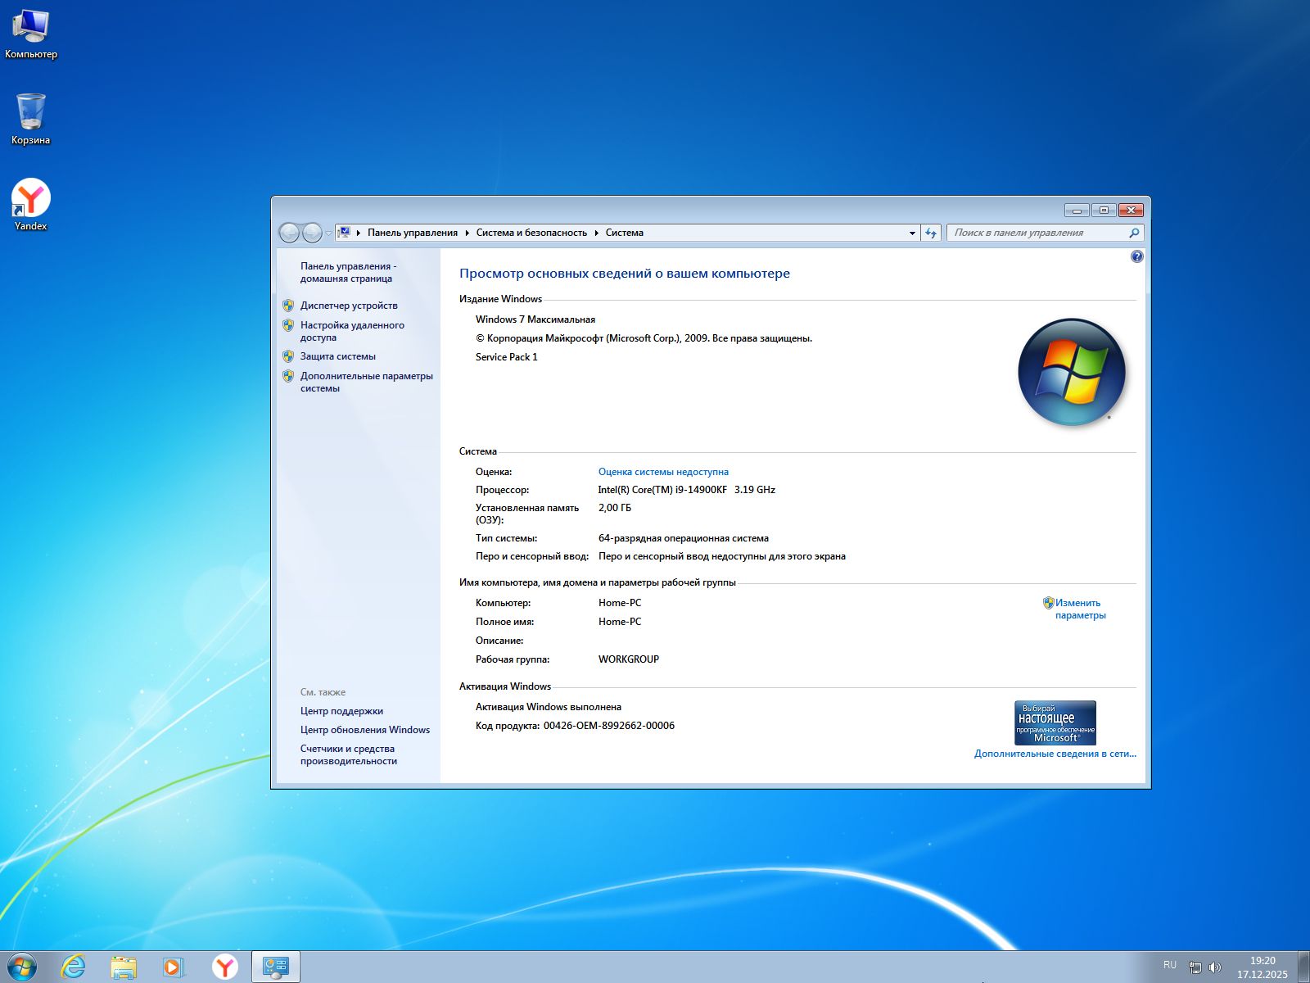Expand arrow after Система и безопасность breadcrumb
This screenshot has width=1310, height=983.
point(597,233)
